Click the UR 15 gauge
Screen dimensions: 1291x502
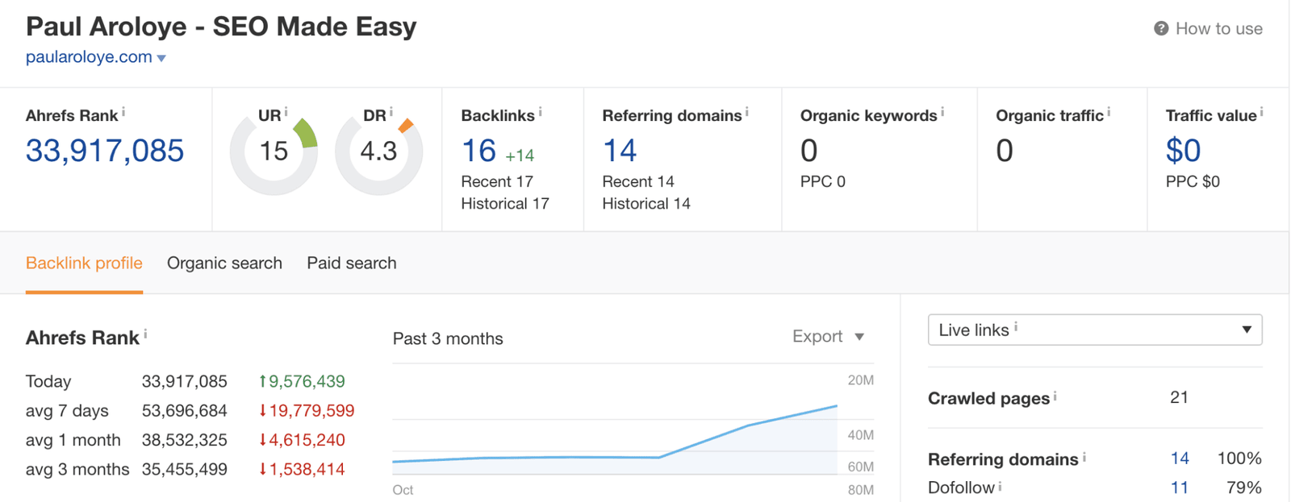pos(274,151)
